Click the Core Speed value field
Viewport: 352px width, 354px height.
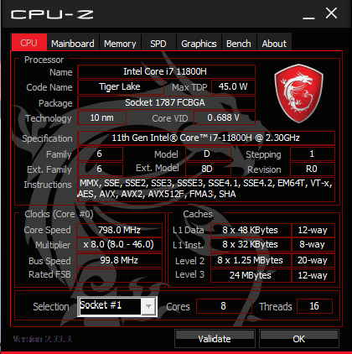(119, 230)
